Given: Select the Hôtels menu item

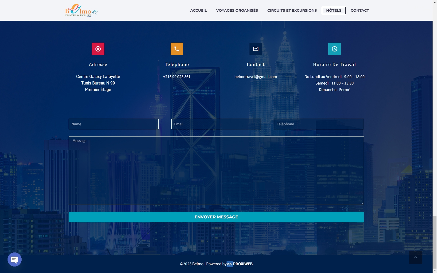Looking at the screenshot, I should click(x=334, y=10).
